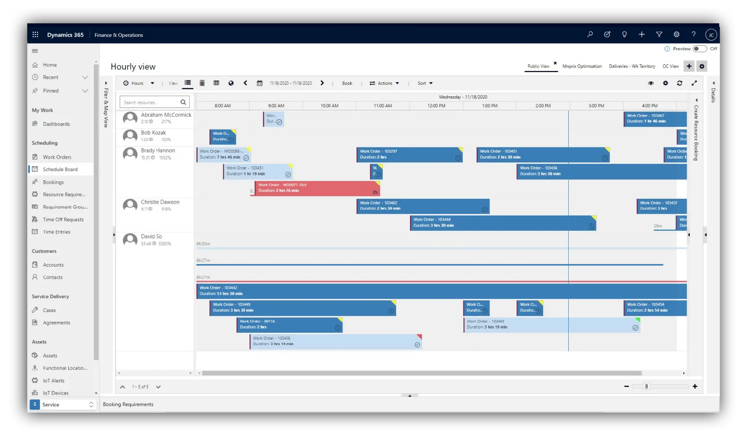The width and height of the screenshot is (746, 436).
Task: Switch to map view using the globe icon
Action: (x=231, y=83)
